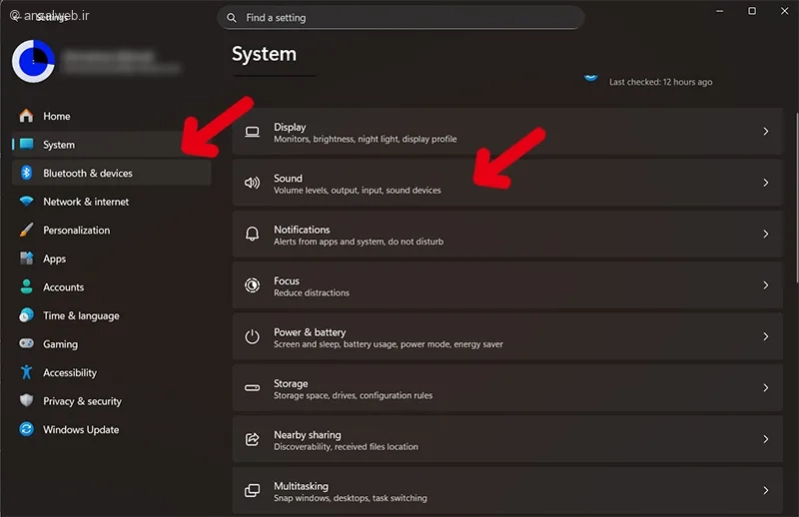Click the user profile avatar
799x517 pixels.
(x=33, y=61)
